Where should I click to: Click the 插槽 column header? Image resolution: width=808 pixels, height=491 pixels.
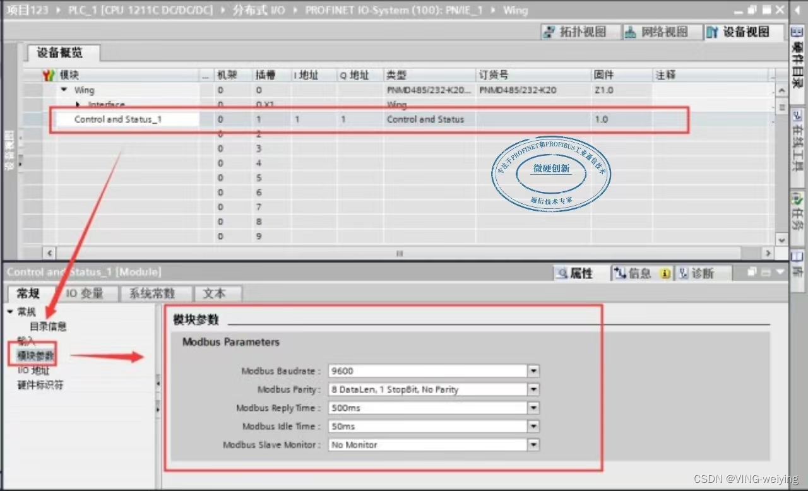point(271,75)
